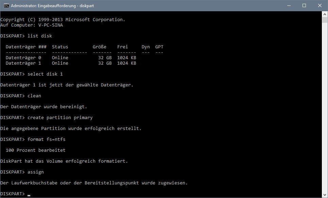328x198 pixels.
Task: Click the Laufwerkbuchstabe assignment confirmation line
Action: pos(93,183)
